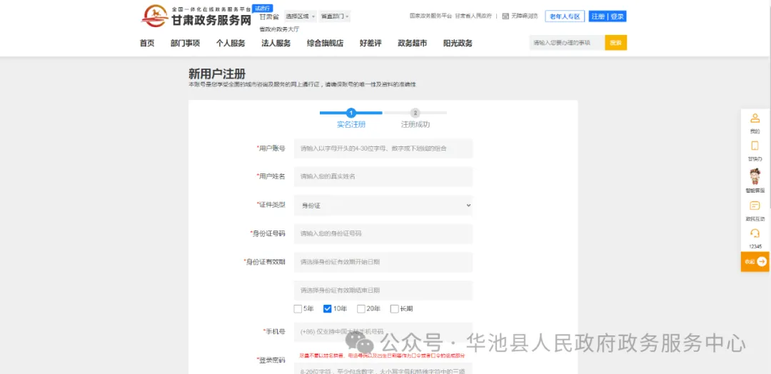Open 法人服务 navigation item
The height and width of the screenshot is (374, 771).
276,44
